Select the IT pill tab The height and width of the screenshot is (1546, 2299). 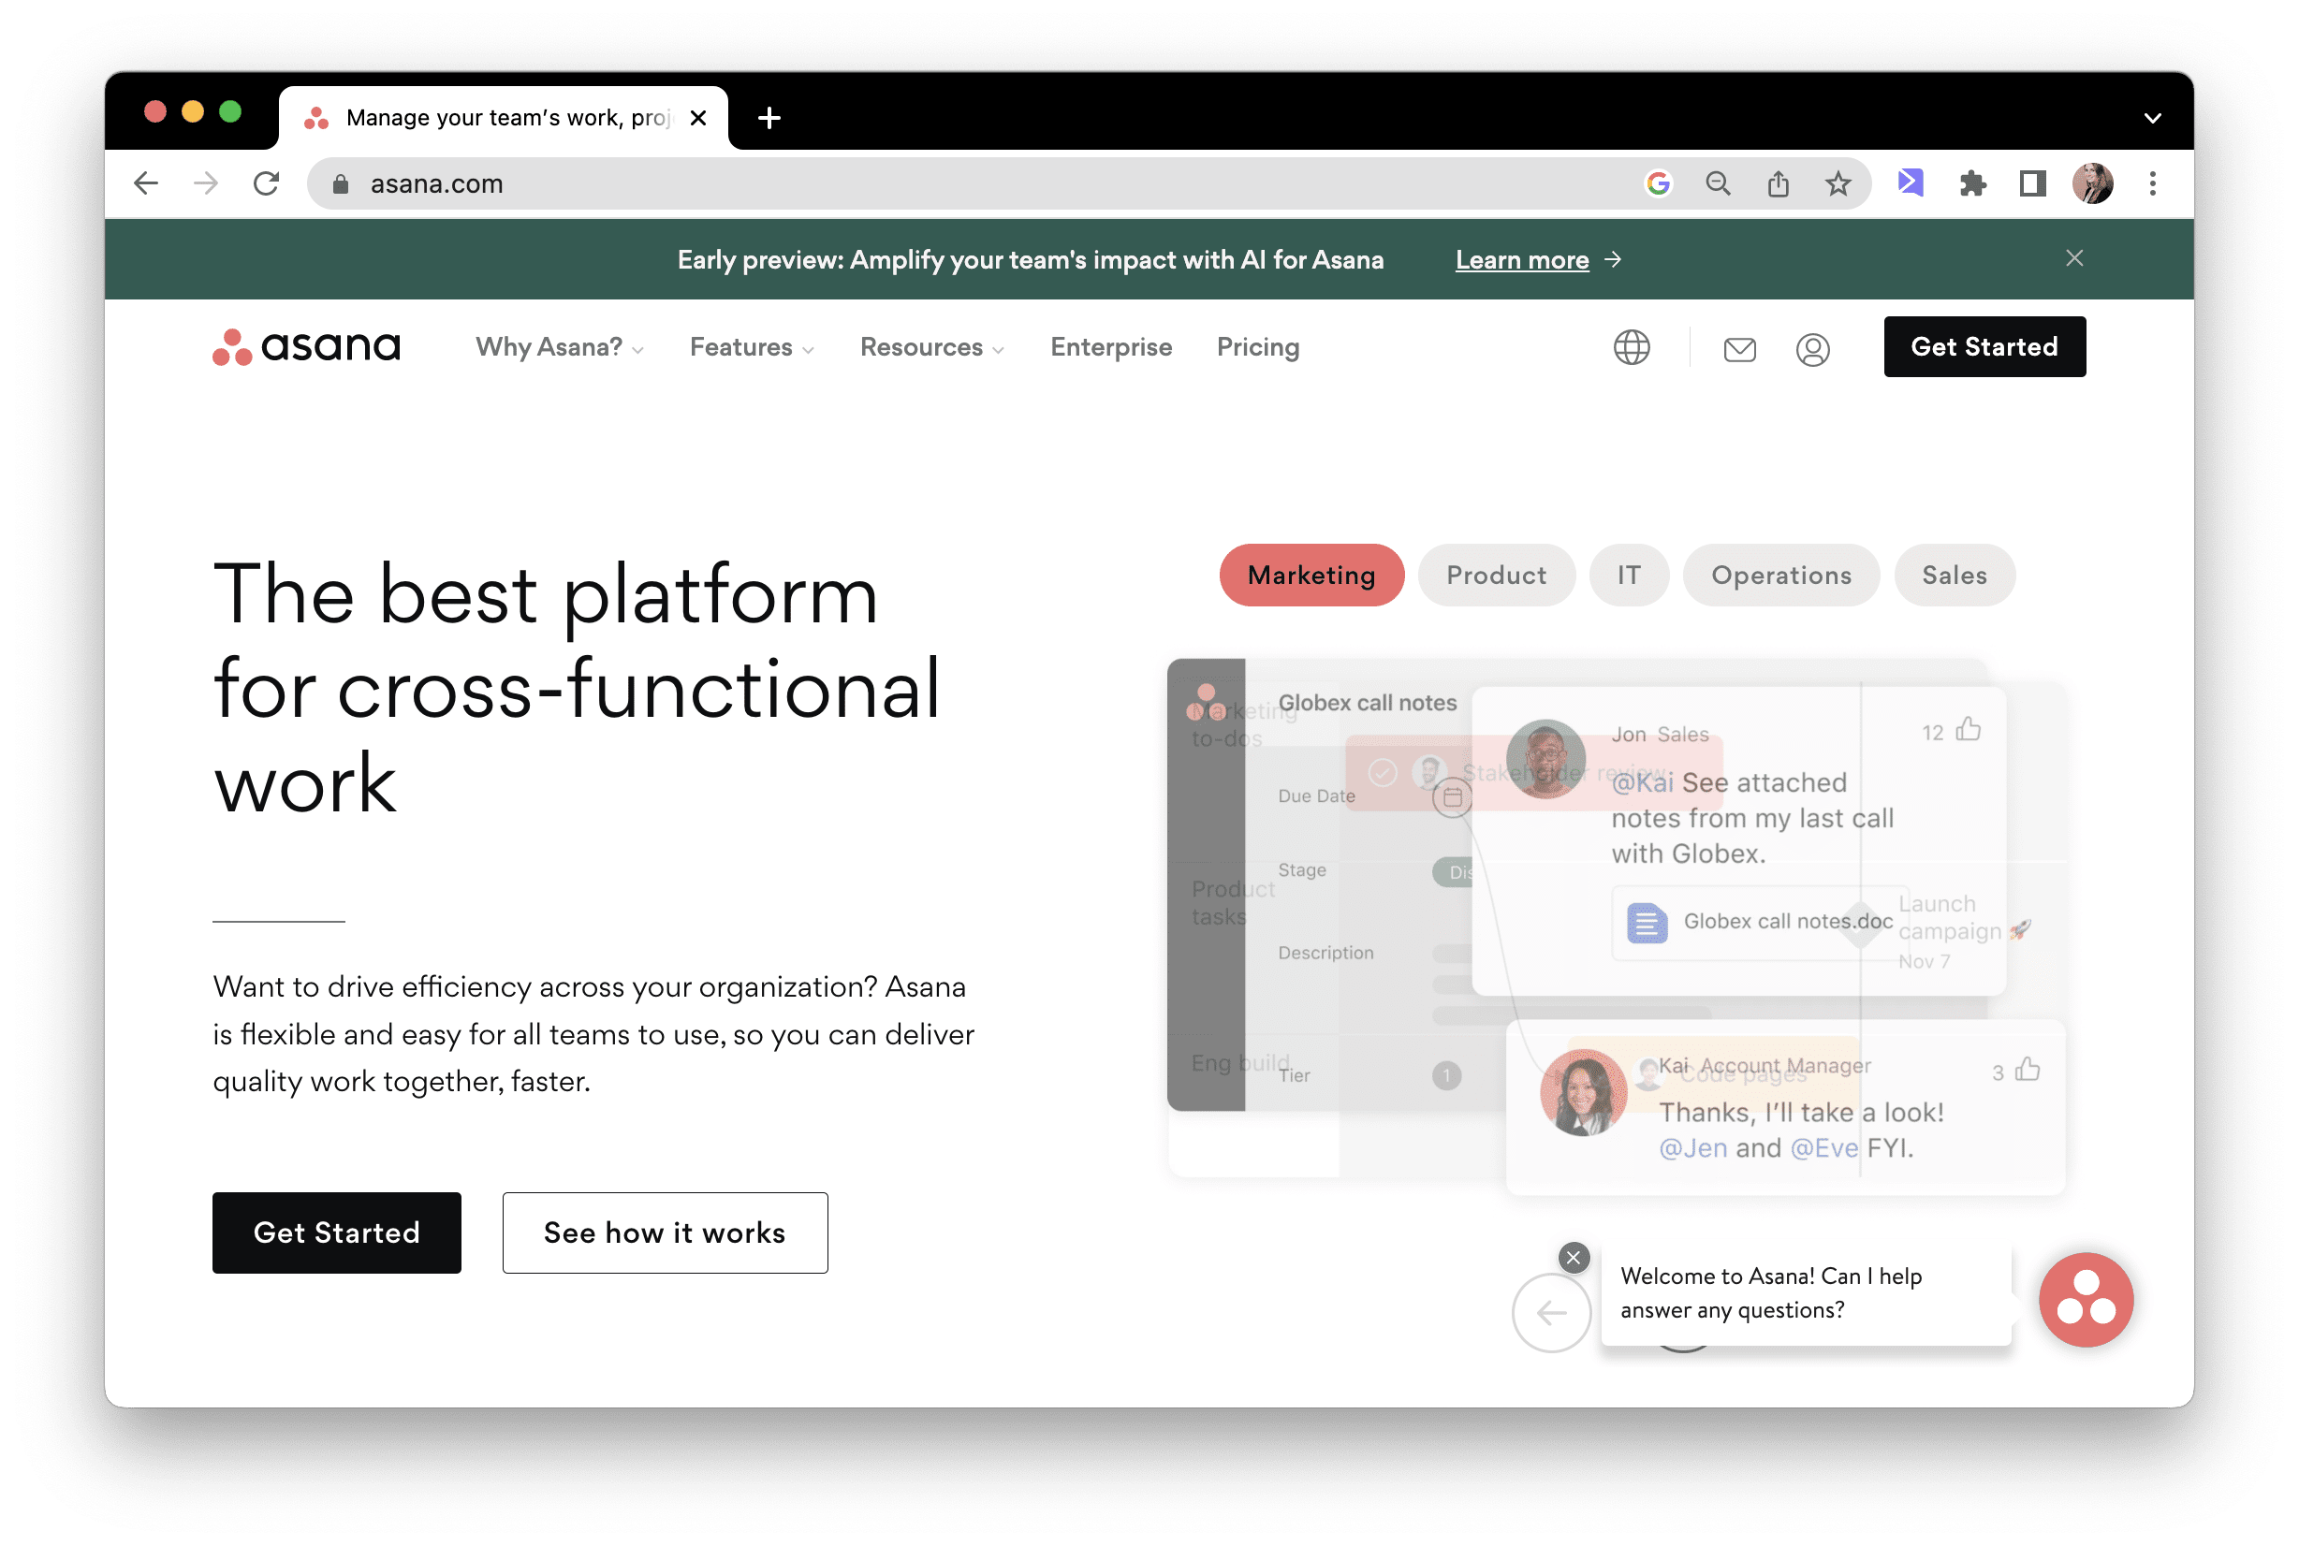[x=1629, y=575]
